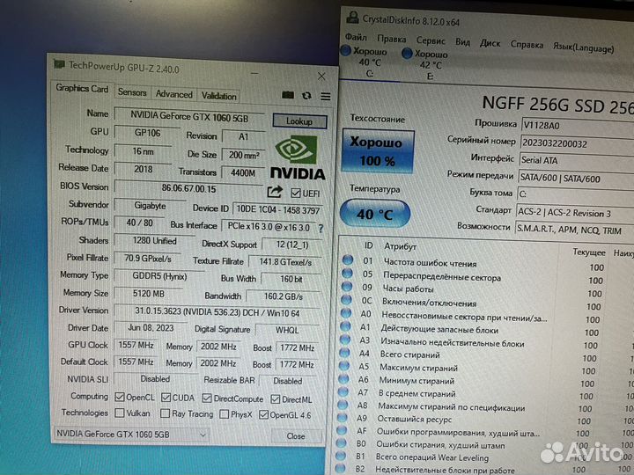Image resolution: width=634 pixels, height=475 pixels.
Task: Open the Диск menu
Action: click(x=490, y=43)
